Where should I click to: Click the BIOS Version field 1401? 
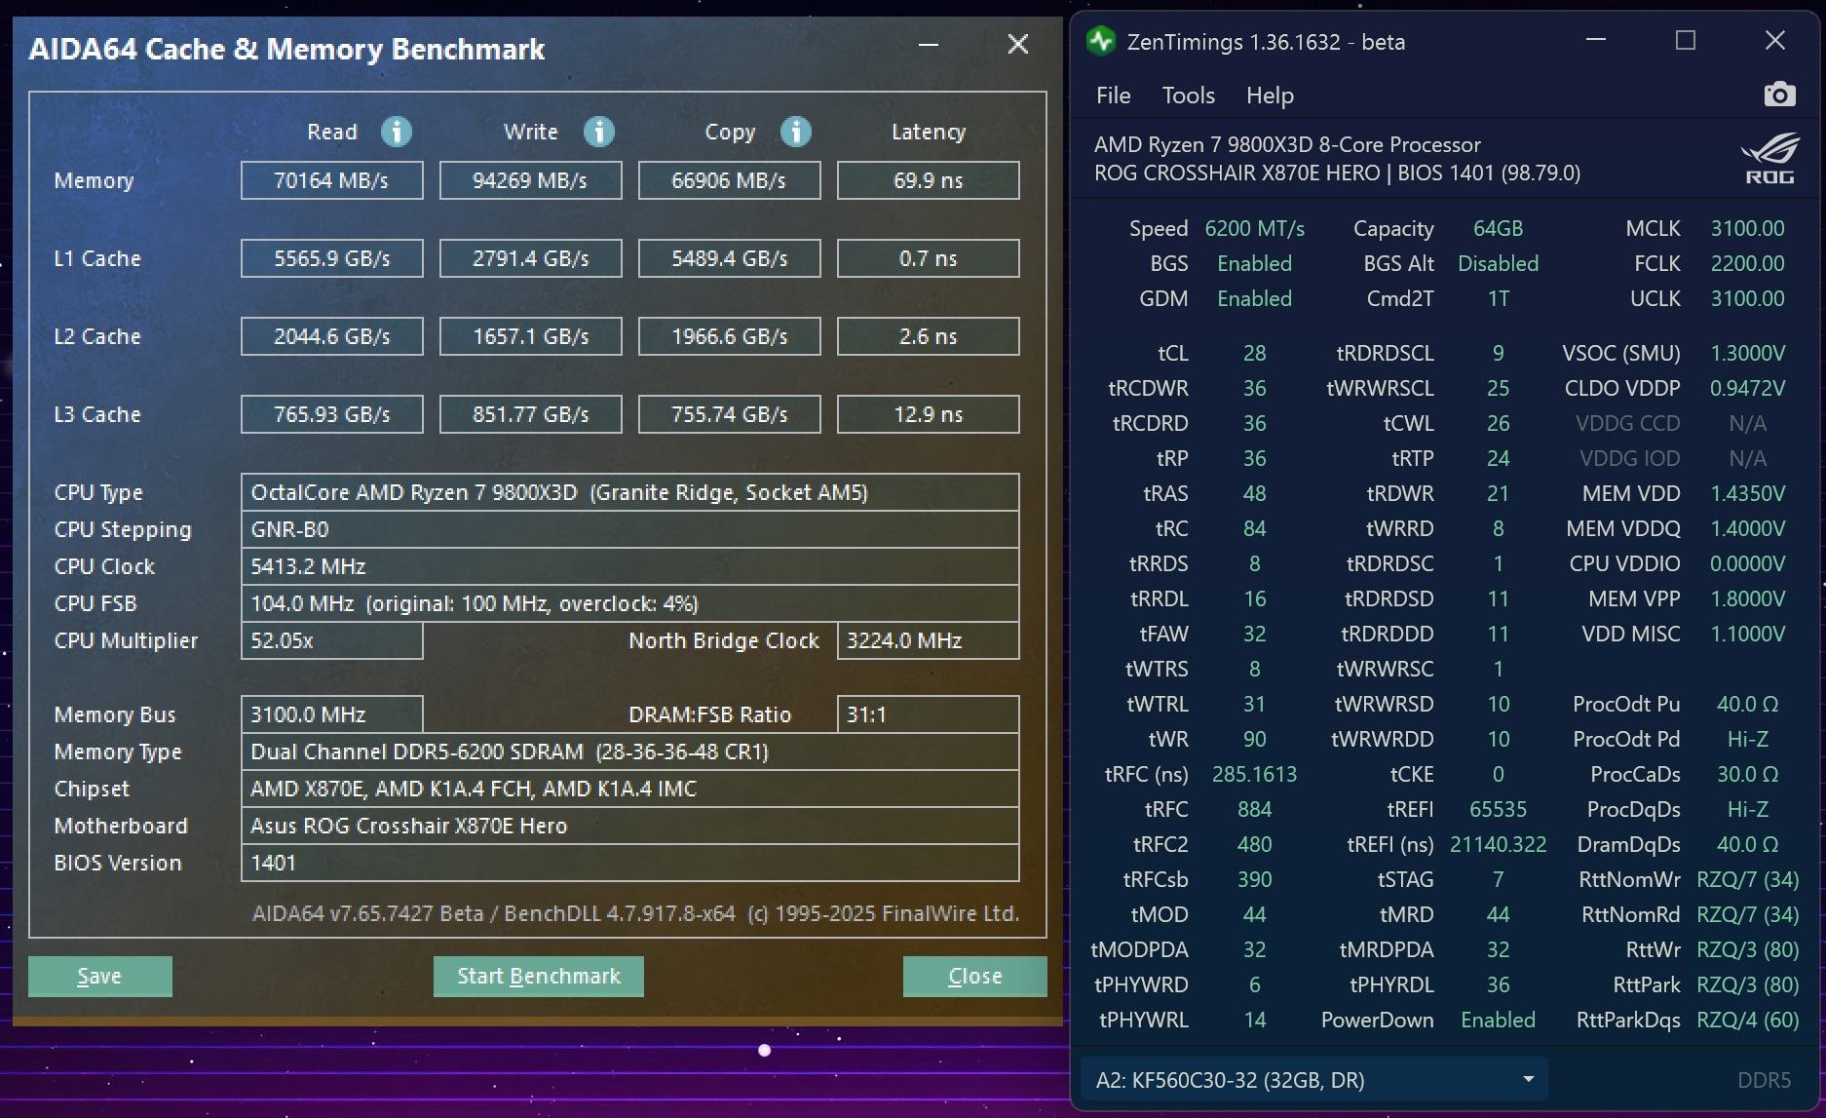click(x=630, y=863)
